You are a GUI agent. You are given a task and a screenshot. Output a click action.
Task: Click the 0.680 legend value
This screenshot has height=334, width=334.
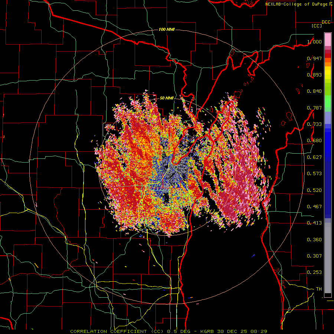click(x=314, y=141)
